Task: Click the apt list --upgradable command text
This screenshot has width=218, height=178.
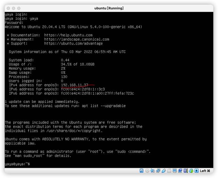Action: 104,106
